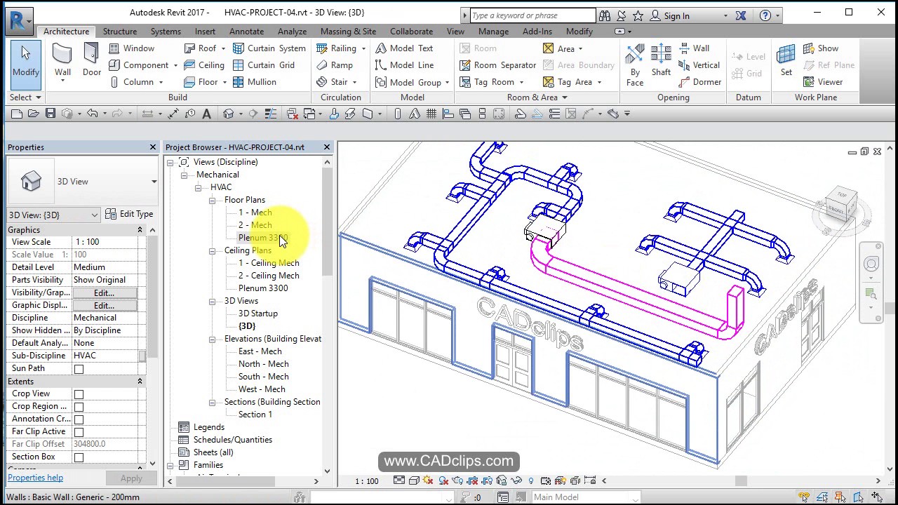Select the Ramp tool
The image size is (898, 505).
(335, 65)
